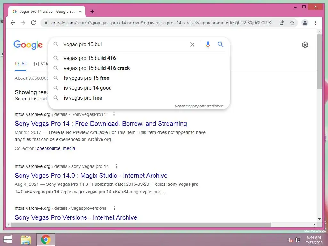Select suggestion 'vegas pro 15 build 416 crack'
This screenshot has height=246, width=328.
[x=139, y=68]
